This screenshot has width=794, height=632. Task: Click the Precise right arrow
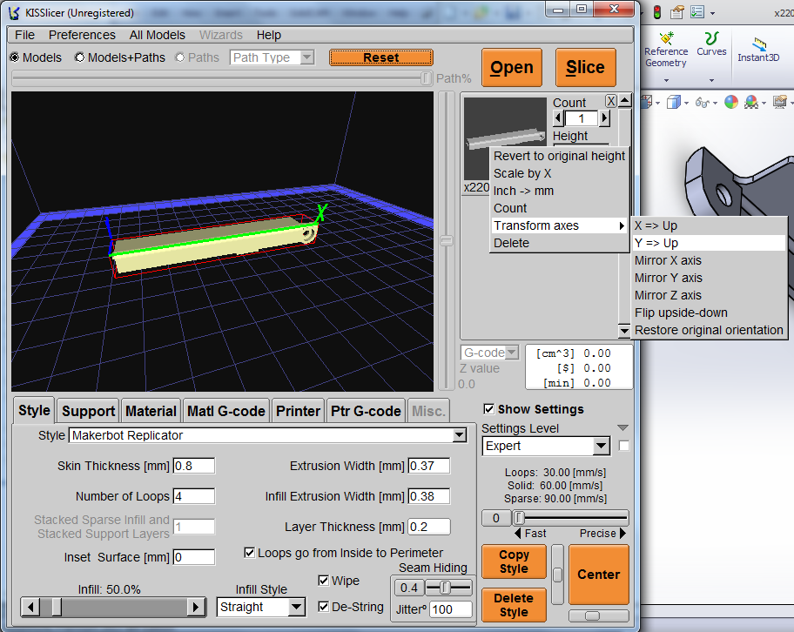[622, 534]
